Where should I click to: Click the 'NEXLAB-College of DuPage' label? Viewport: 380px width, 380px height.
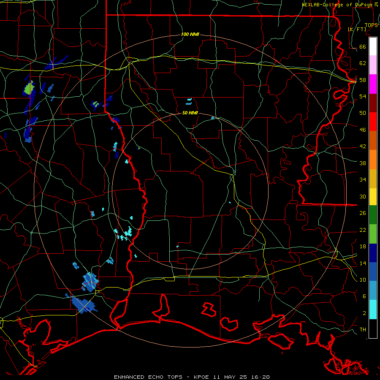point(337,5)
